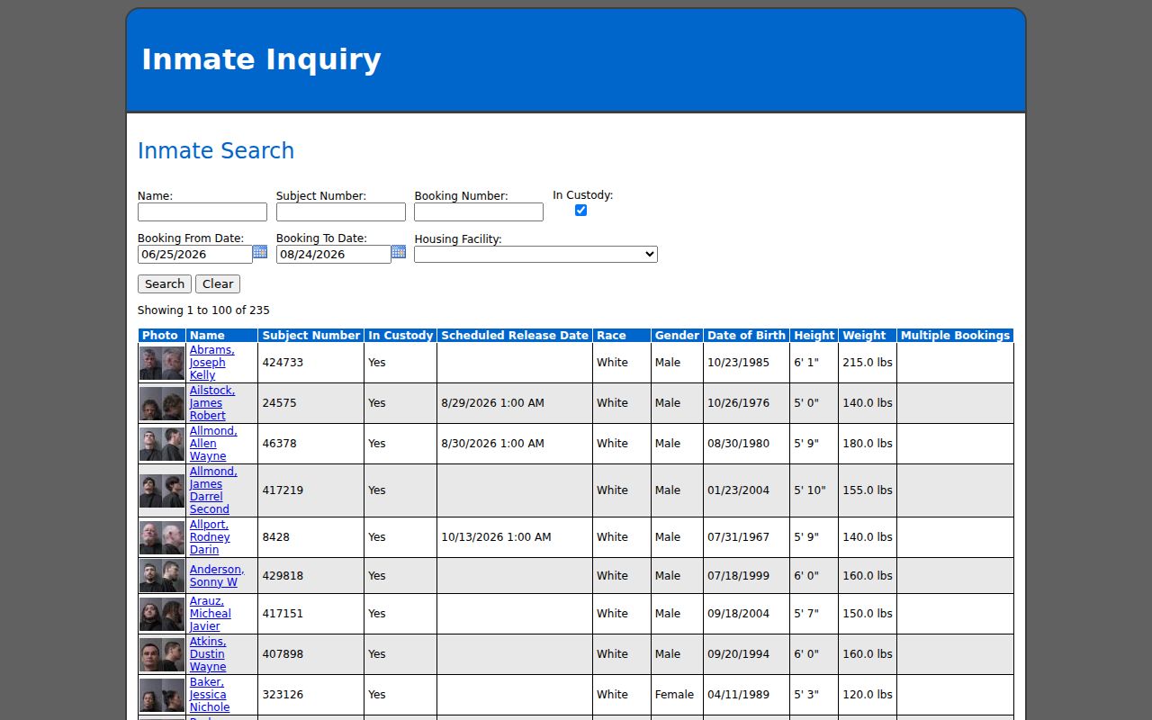
Task: Click the photo thumbnail for Allmond, Allen Wayne
Action: 162,444
